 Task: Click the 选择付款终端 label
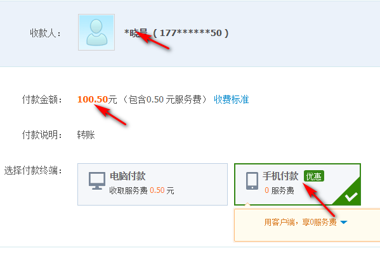[x=33, y=171]
